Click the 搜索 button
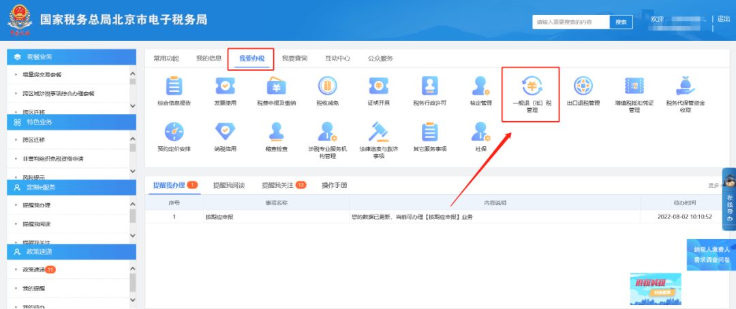This screenshot has height=309, width=736. (621, 22)
